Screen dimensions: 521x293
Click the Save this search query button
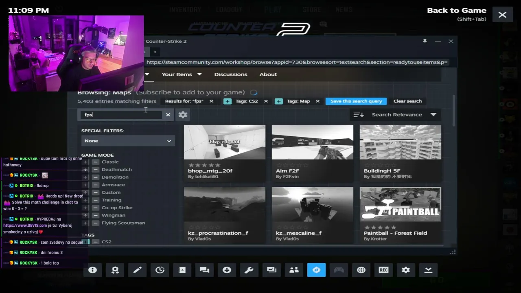[356, 101]
